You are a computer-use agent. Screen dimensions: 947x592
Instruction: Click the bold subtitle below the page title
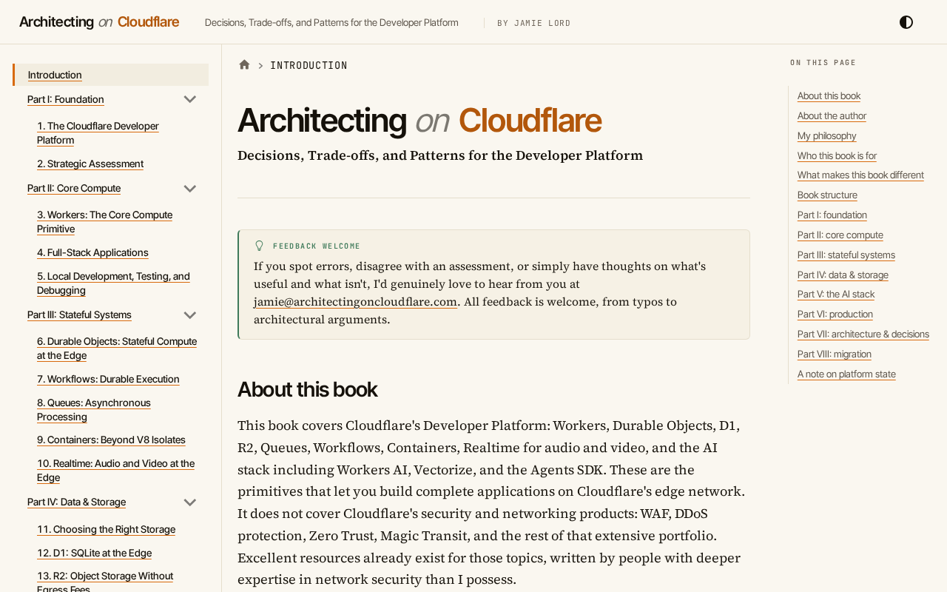tap(440, 155)
